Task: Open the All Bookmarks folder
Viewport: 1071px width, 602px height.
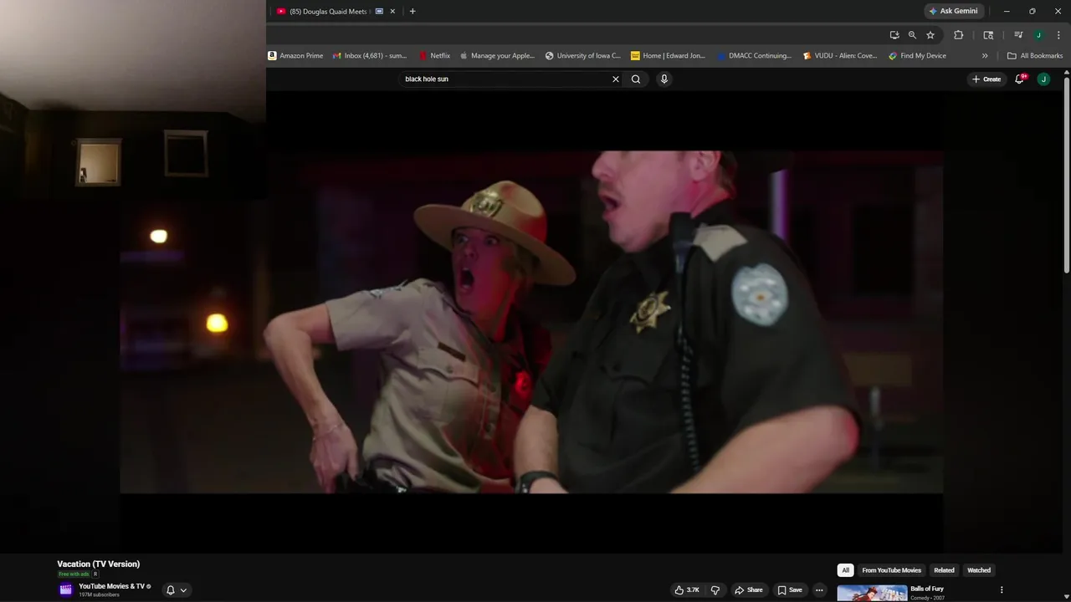Action: click(x=1035, y=56)
